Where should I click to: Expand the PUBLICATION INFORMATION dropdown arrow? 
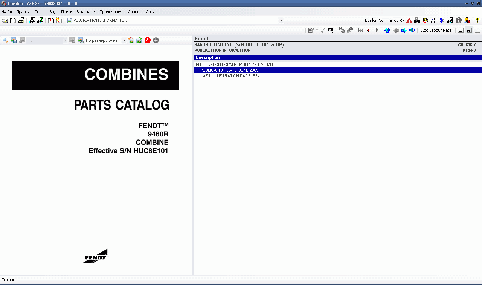point(281,20)
